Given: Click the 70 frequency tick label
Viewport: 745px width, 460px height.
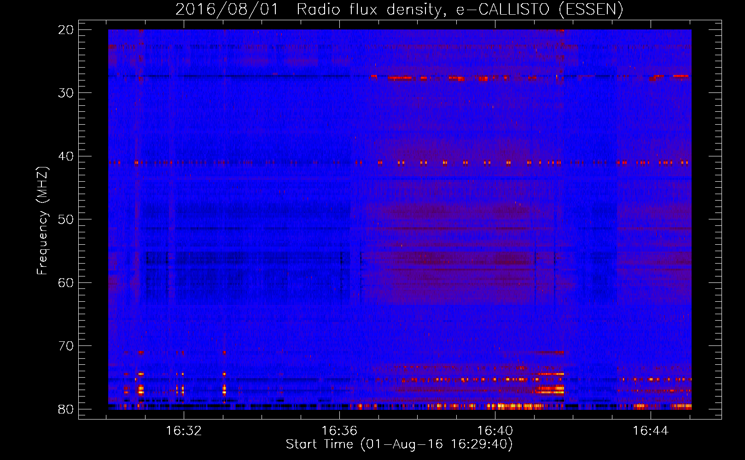Looking at the screenshot, I should (x=66, y=346).
